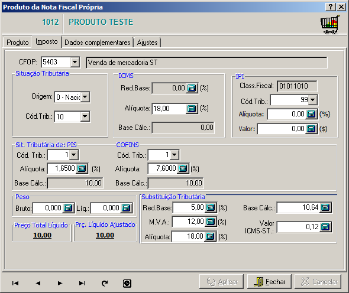The width and height of the screenshot is (349, 293).
Task: Open the Dados complementares tab
Action: (x=97, y=43)
